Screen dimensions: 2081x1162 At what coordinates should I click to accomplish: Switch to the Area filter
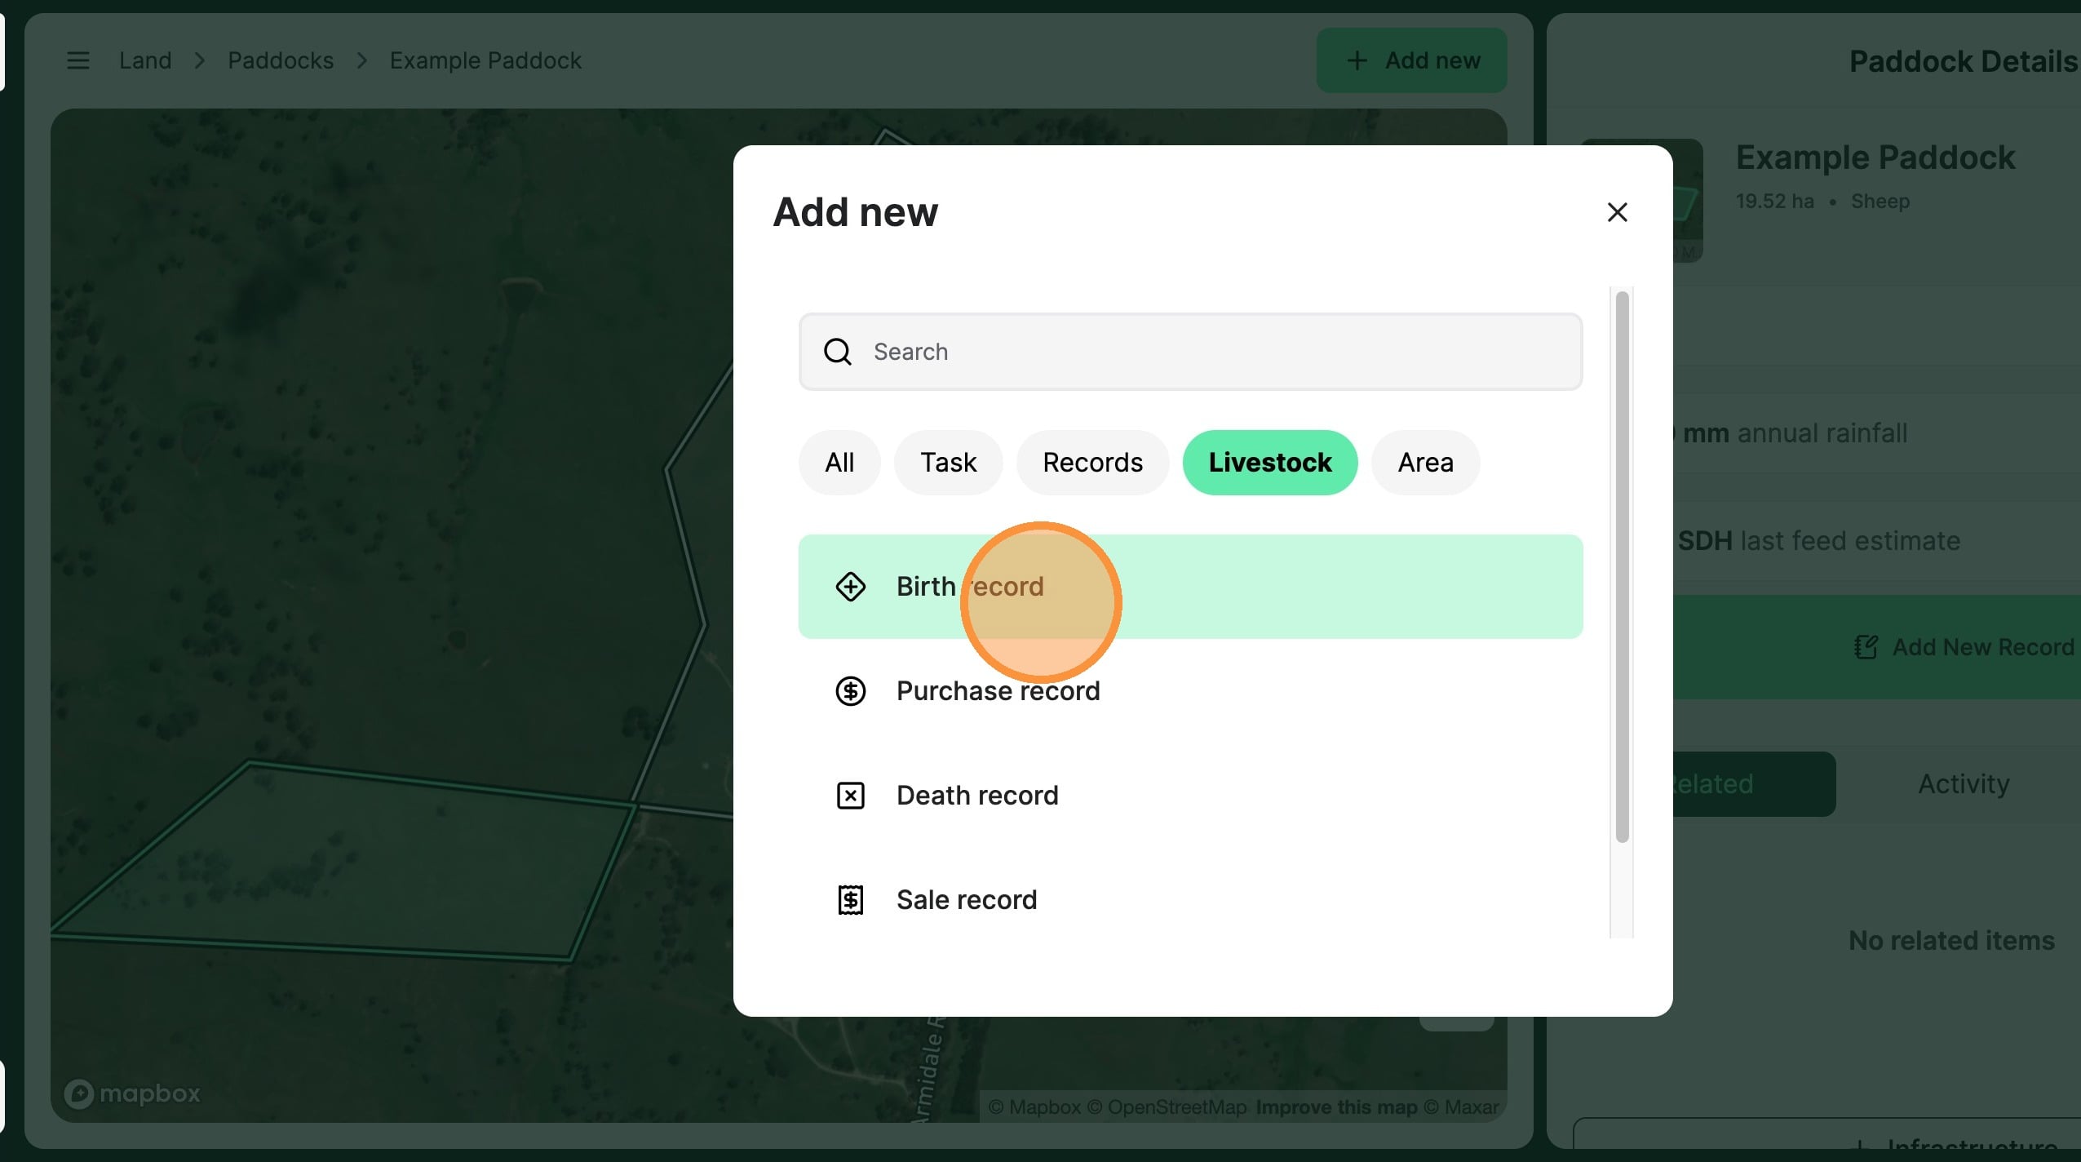1425,463
